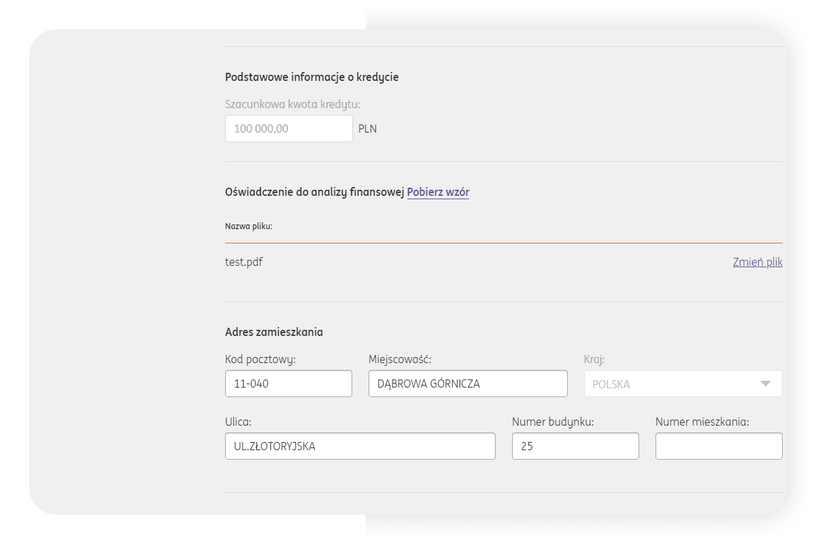Screen dimensions: 816x544
Task: Click the Miejscowość label
Action: (400, 359)
